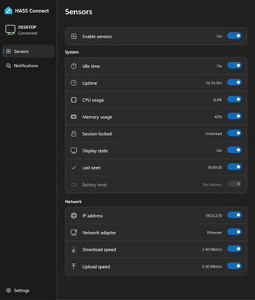The image size is (255, 300).
Task: Toggle the Upload speed sensor switch
Action: pyautogui.click(x=235, y=266)
